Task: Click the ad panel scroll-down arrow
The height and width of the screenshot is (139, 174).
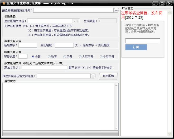Action: [x=169, y=134]
